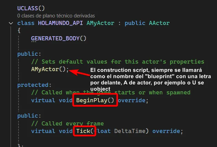Collapse the AMyActor class fold chevron
217x147 pixels.
pyautogui.click(x=11, y=23)
